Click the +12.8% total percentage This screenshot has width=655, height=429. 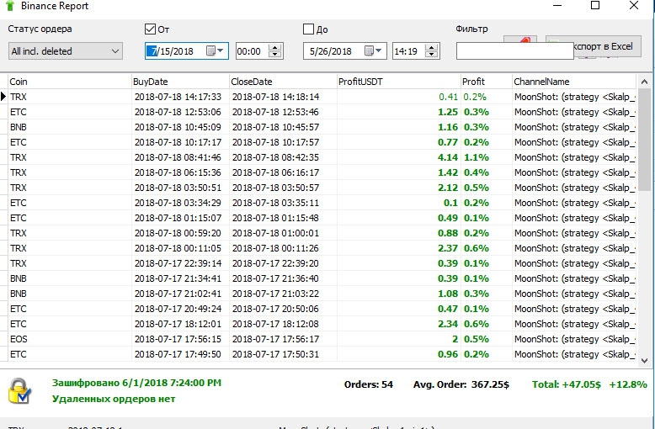(x=628, y=384)
